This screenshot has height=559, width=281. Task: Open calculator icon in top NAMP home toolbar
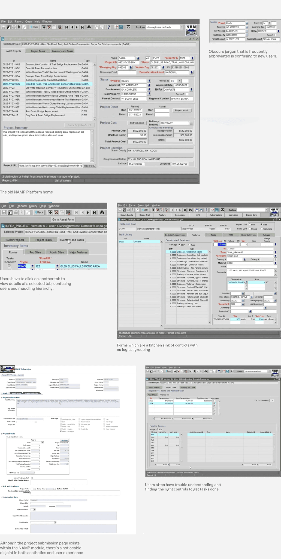[121, 27]
